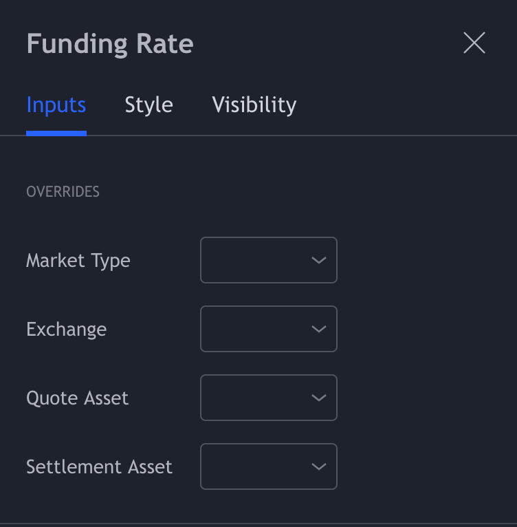Screen dimensions: 517x527
Task: Click the OVERRIDES section heading
Action: pyautogui.click(x=63, y=192)
